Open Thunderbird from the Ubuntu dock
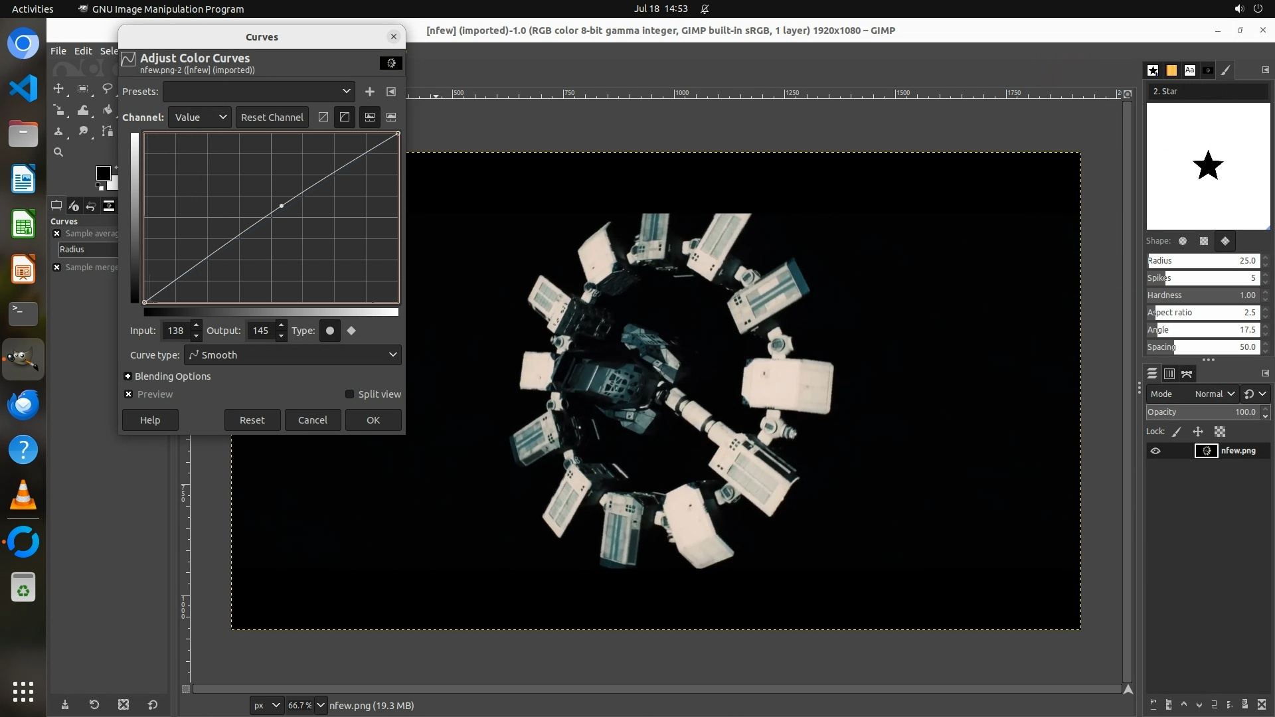 click(x=23, y=405)
